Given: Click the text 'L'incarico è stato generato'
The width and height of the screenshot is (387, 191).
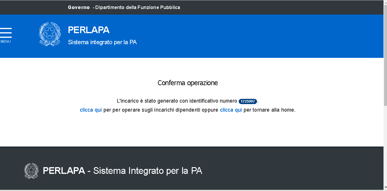Looking at the screenshot, I should point(145,101).
